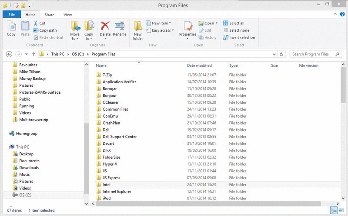Switch to large icons view in status bar
Screen dimensions: 348x216
point(341,210)
